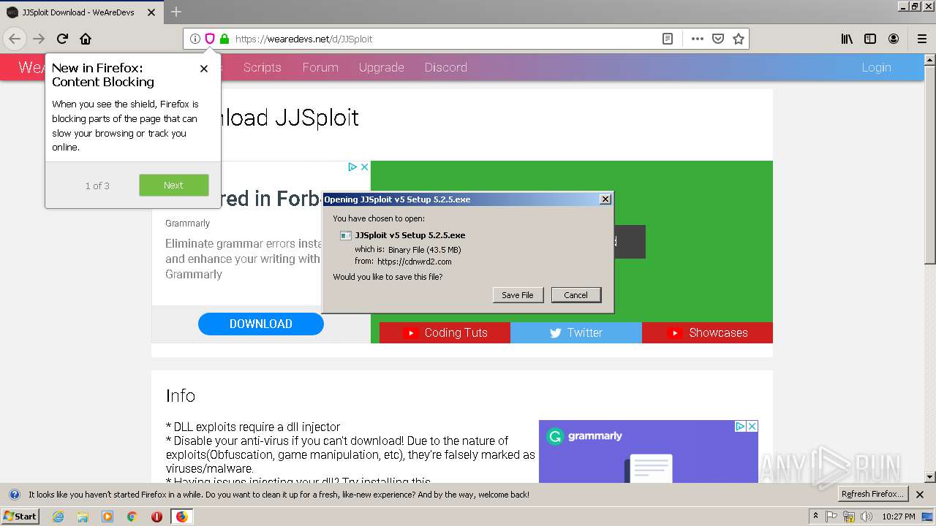Close the JJSploit Download tab
Image resolution: width=936 pixels, height=526 pixels.
click(x=151, y=12)
